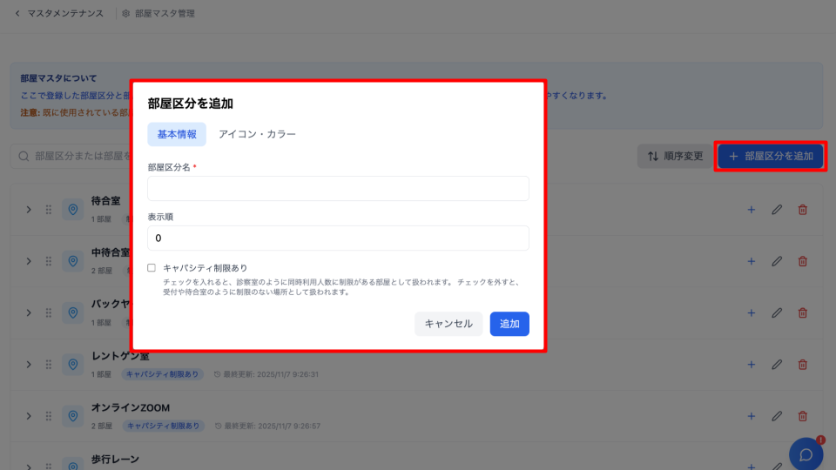Click the location pin icon of 待合室
Viewport: 836px width, 470px height.
(x=73, y=210)
